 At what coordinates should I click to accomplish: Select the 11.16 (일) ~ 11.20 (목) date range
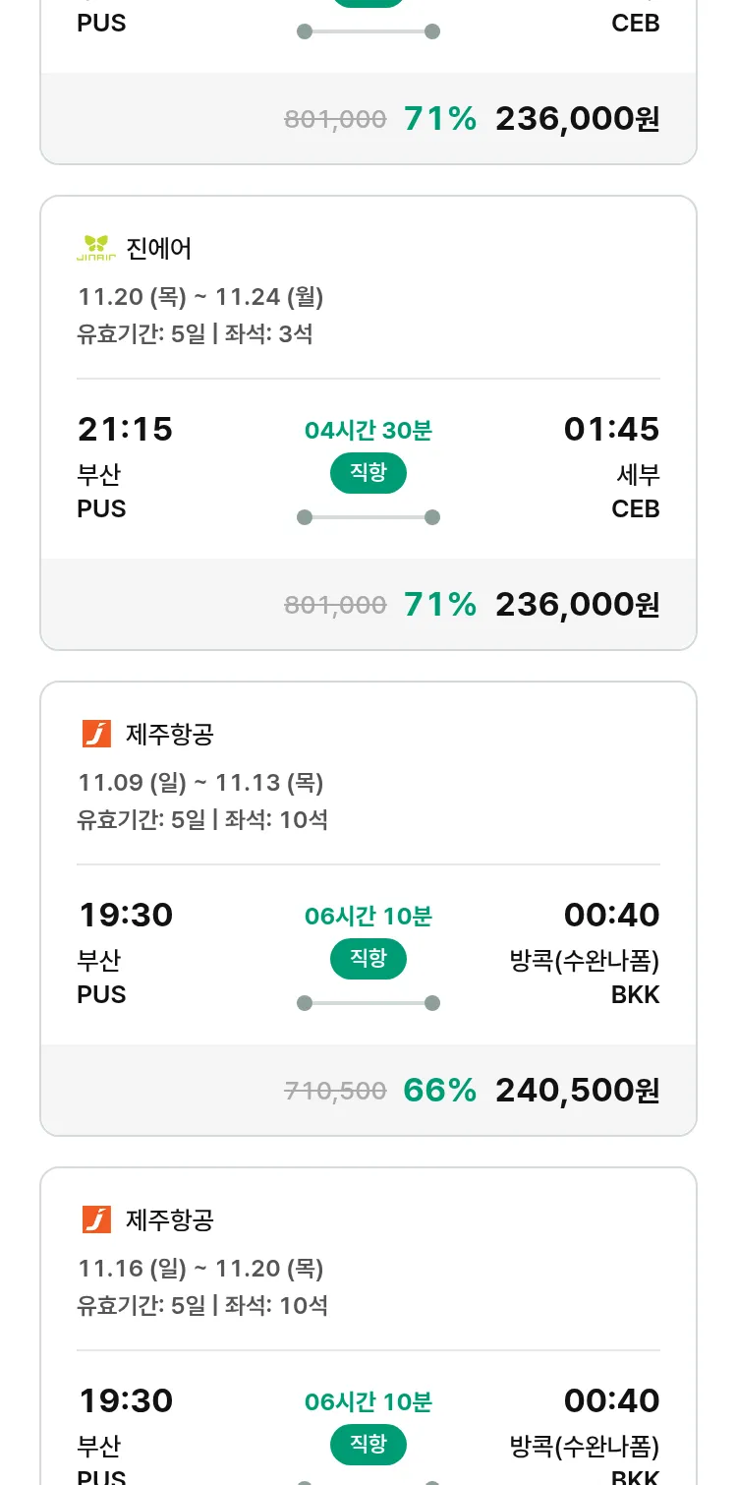tap(200, 1269)
